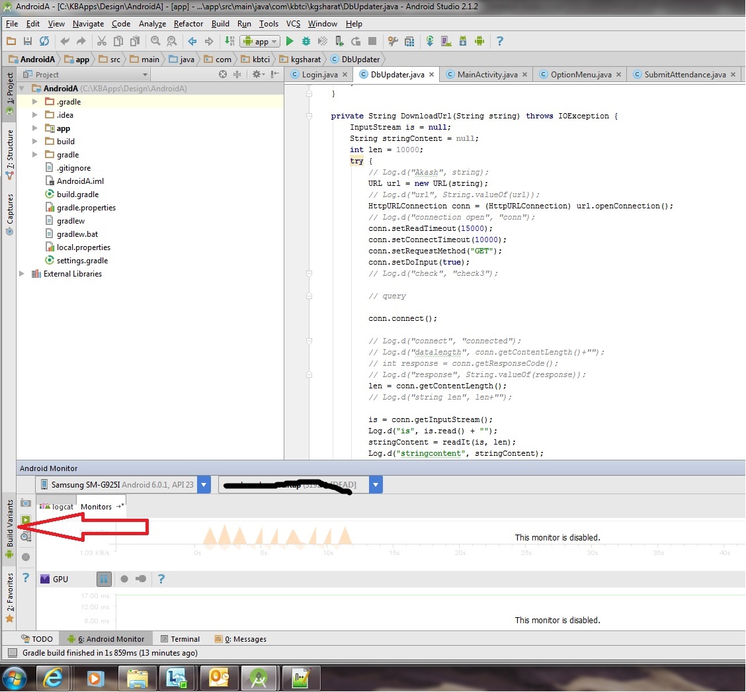Click the Android Studio taskbar icon

(259, 678)
